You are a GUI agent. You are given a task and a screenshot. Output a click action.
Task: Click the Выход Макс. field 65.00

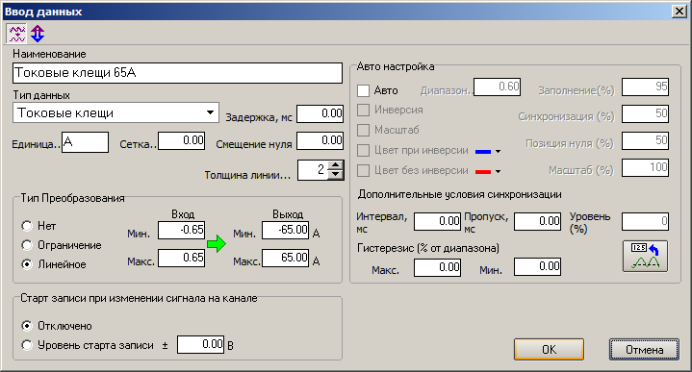click(x=285, y=258)
